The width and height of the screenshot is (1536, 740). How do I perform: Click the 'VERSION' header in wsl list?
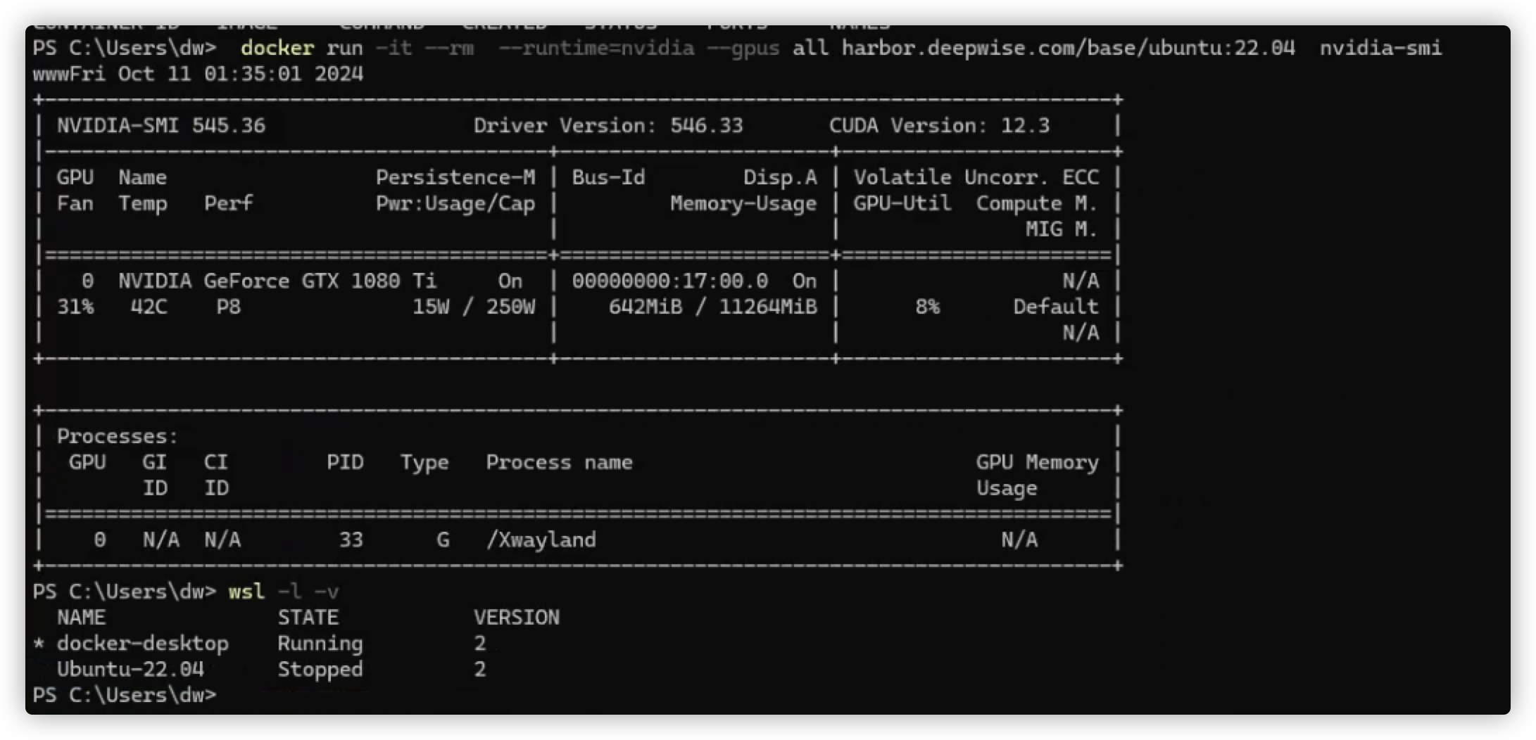coord(517,618)
